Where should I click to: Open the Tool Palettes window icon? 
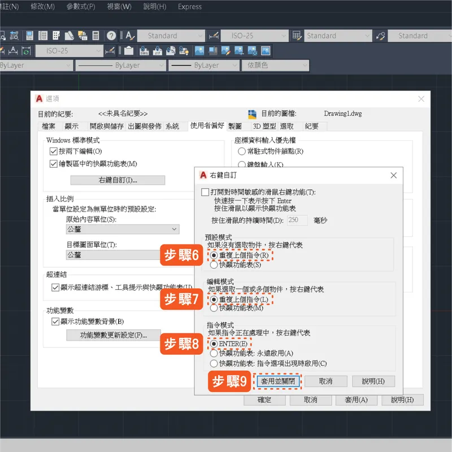point(56,36)
